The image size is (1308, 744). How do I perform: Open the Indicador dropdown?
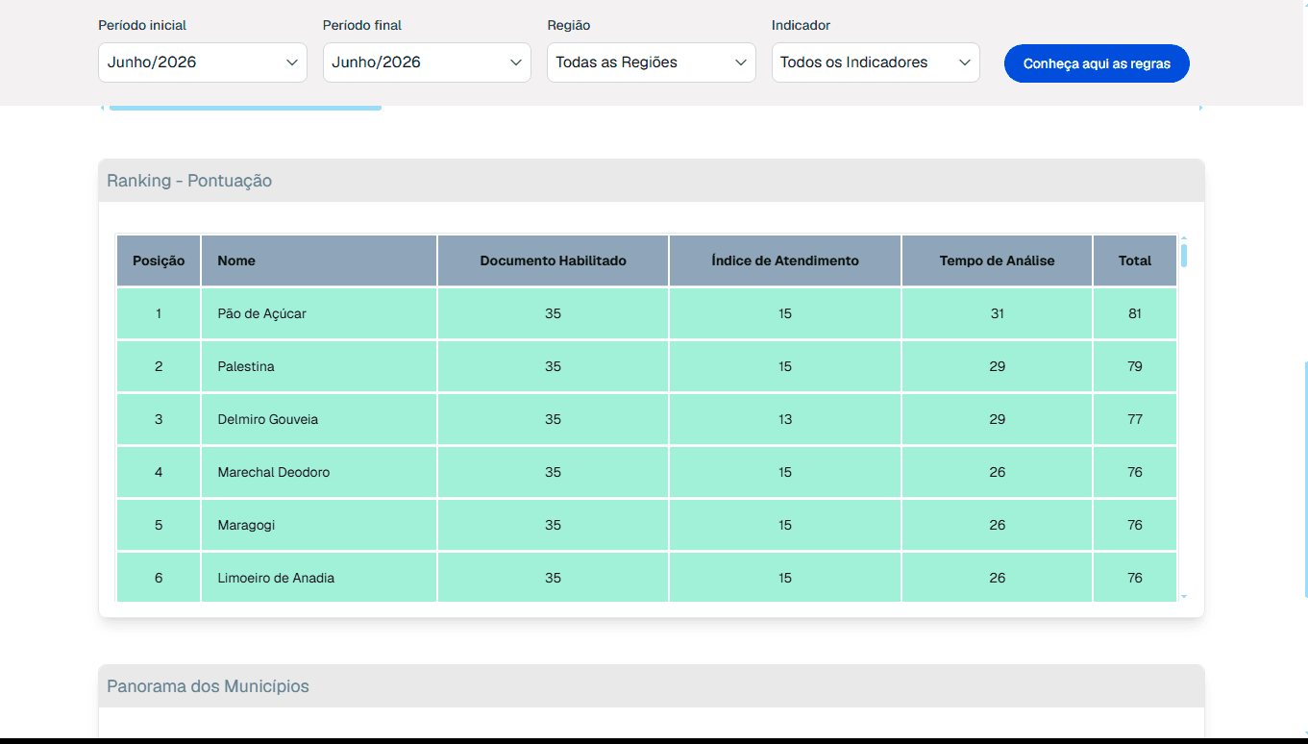pos(876,62)
